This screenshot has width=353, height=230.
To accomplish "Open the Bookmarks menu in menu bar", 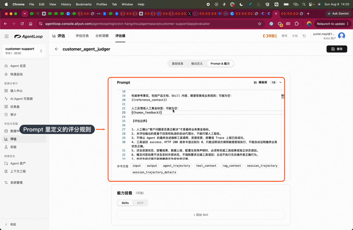I will [x=84, y=4].
